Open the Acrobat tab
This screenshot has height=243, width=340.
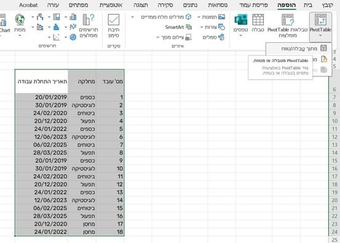coord(28,5)
